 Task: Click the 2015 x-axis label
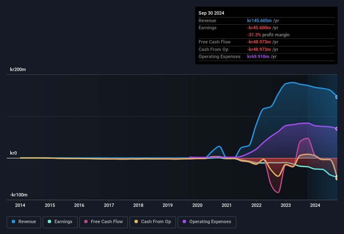50,205
